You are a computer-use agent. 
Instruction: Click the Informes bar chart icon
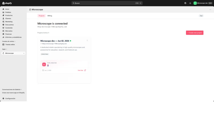[x=3, y=37]
